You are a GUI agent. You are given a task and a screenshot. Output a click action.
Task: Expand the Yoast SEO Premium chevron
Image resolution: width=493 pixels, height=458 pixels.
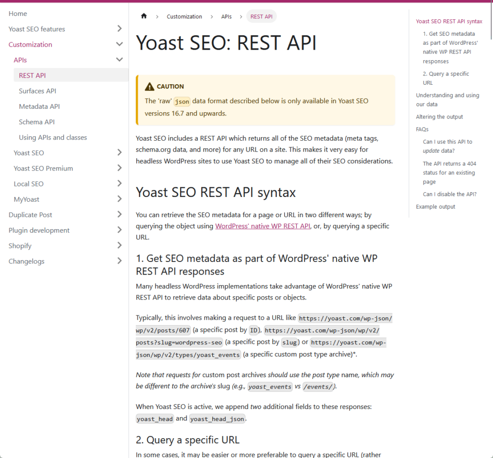[x=119, y=168]
